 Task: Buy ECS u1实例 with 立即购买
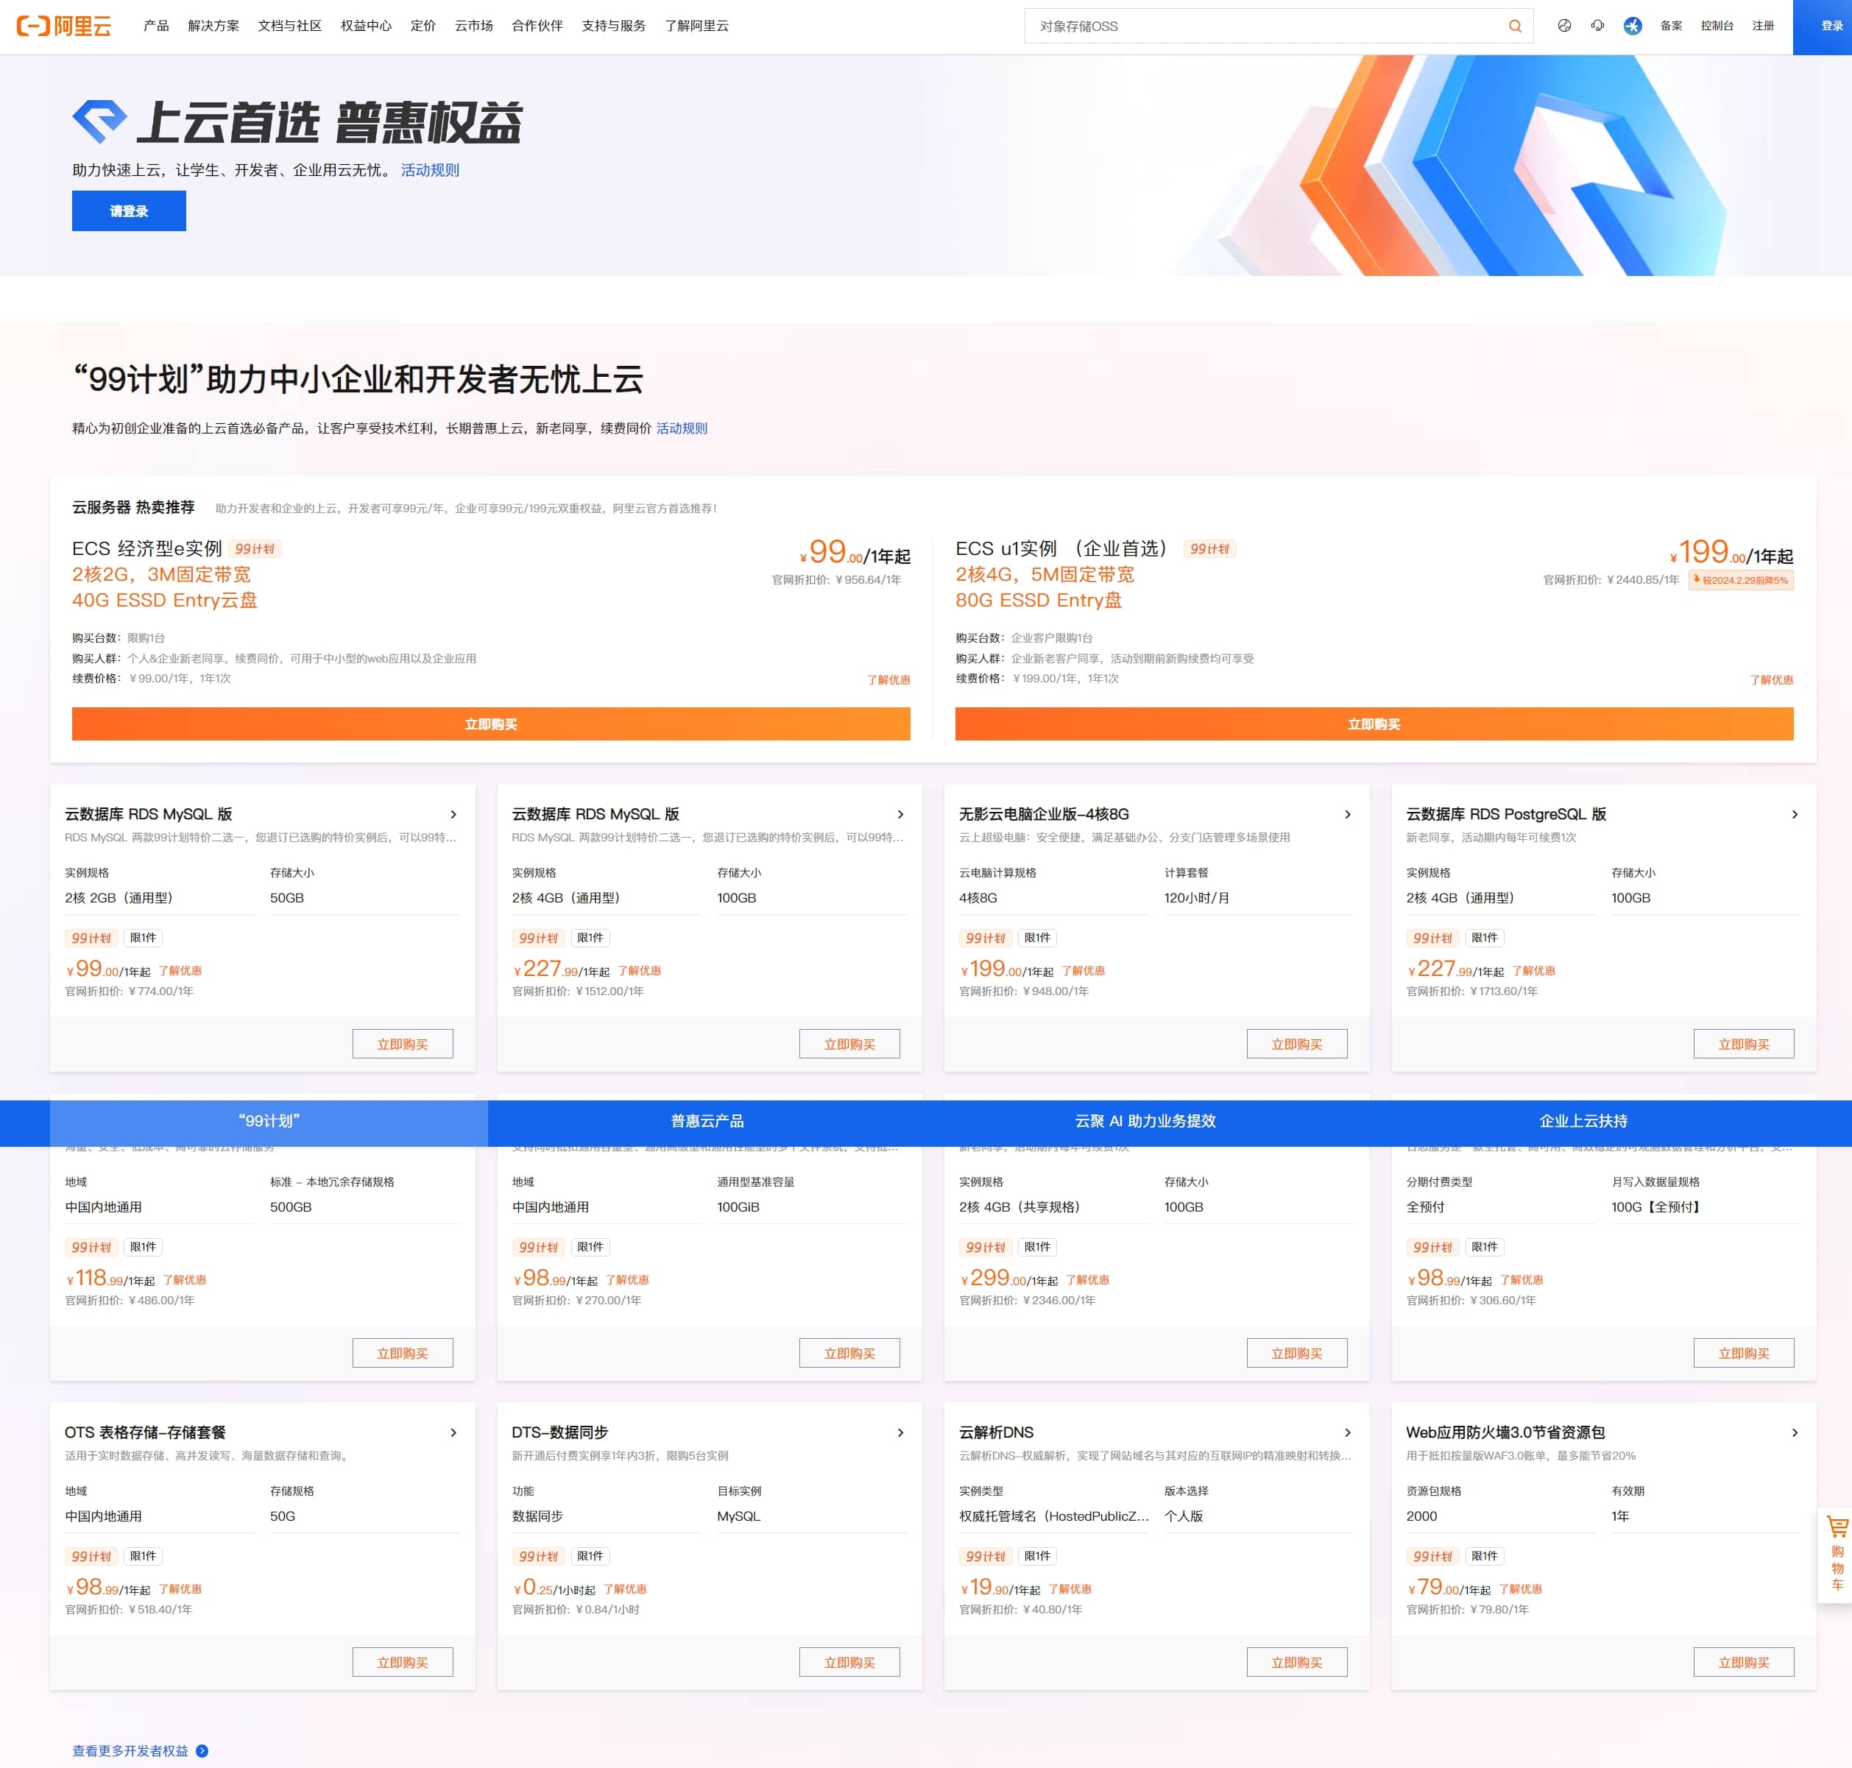pos(1374,724)
